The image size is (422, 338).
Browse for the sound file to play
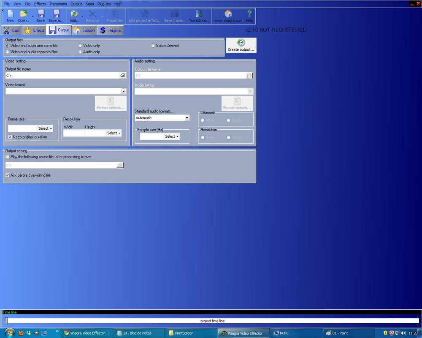click(120, 165)
